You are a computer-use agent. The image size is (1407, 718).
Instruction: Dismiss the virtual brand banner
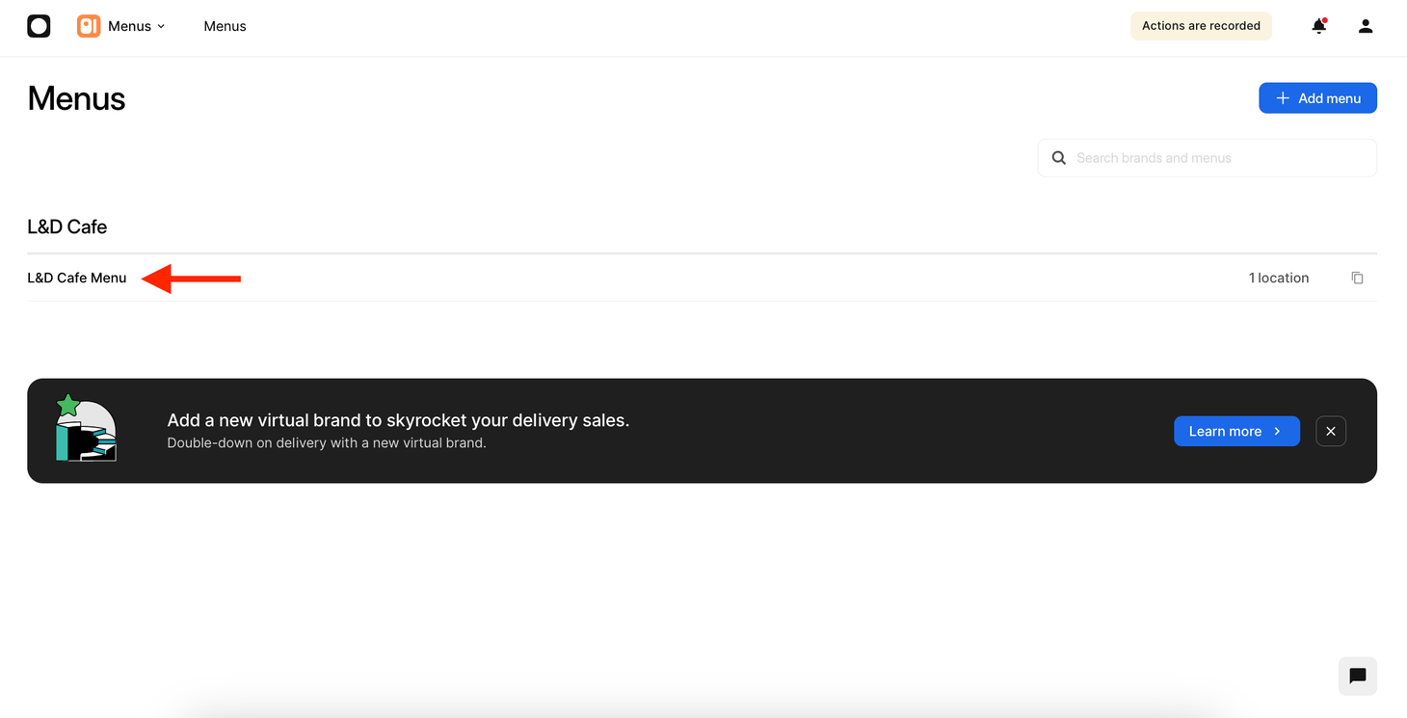point(1330,431)
